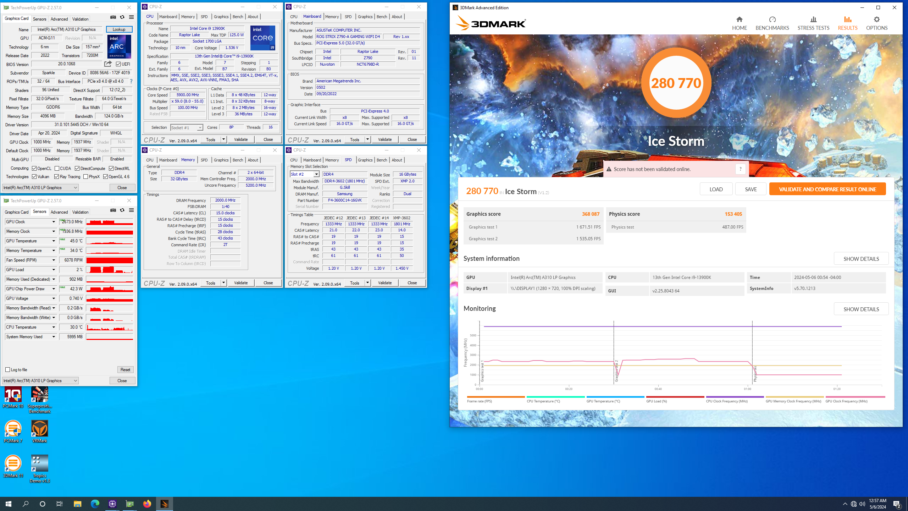
Task: Expand the GPU Temperature sensor dropdown
Action: 54,241
